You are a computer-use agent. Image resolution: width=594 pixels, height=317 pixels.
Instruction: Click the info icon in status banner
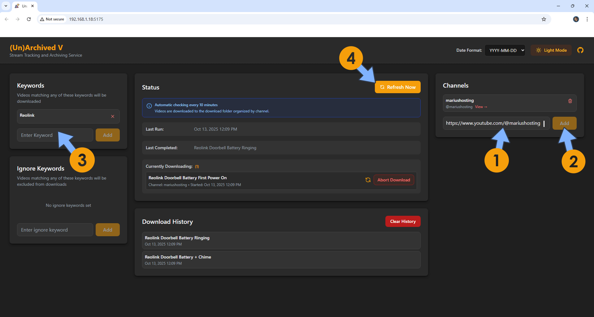[149, 106]
